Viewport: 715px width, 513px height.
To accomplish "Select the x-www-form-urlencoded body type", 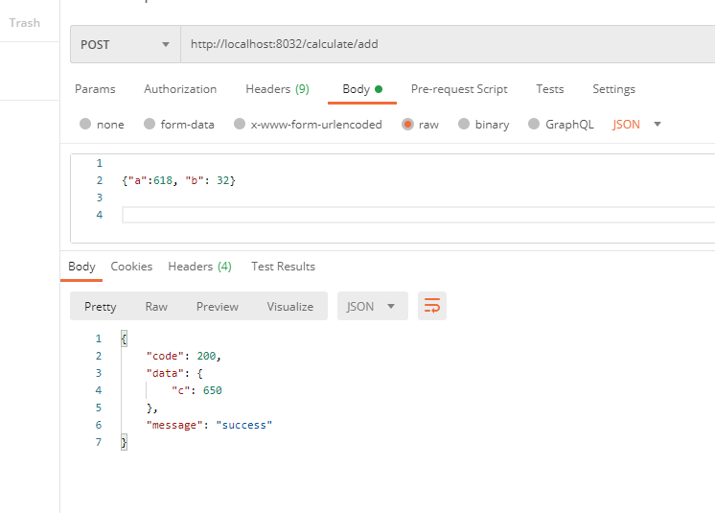I will click(x=308, y=125).
